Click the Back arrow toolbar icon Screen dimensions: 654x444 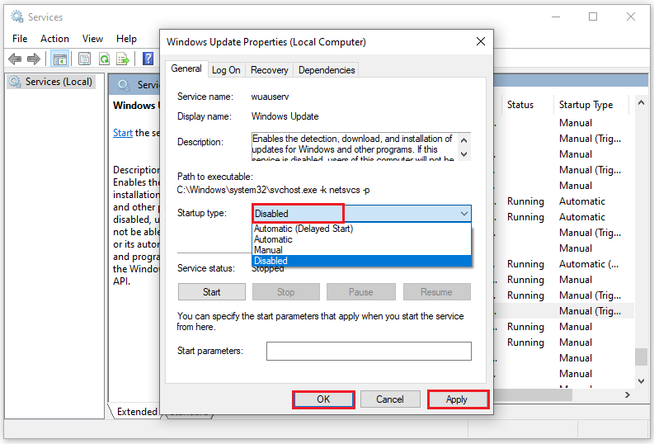click(x=15, y=59)
